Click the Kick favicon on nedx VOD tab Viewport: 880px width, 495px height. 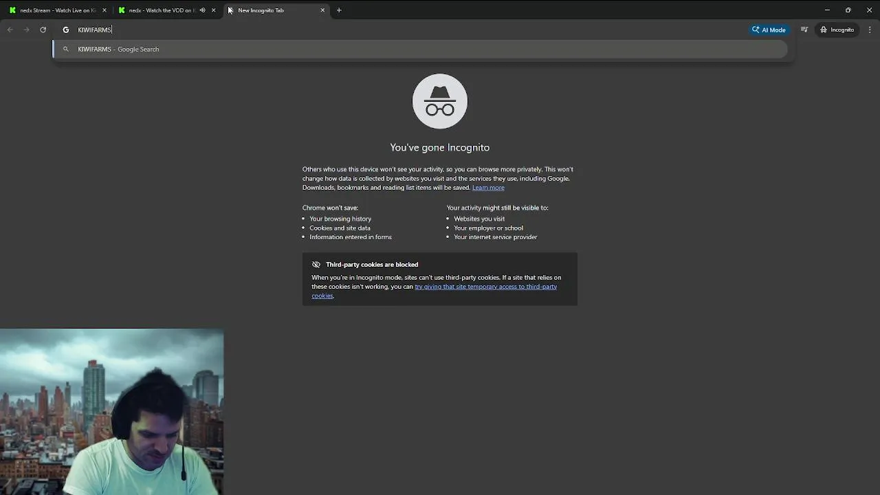(122, 10)
